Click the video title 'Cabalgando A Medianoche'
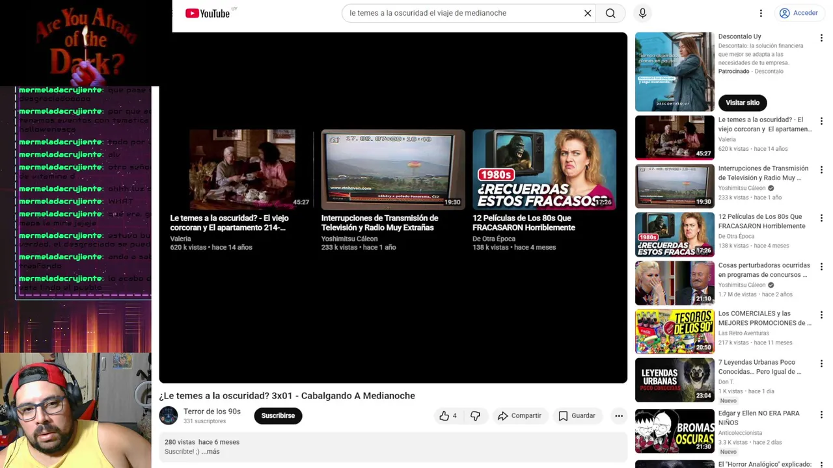This screenshot has width=833, height=468. tap(287, 396)
